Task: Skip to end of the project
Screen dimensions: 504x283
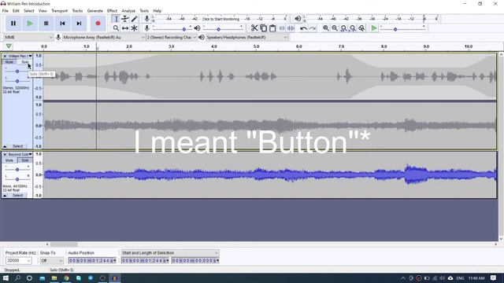Action: tap(79, 24)
